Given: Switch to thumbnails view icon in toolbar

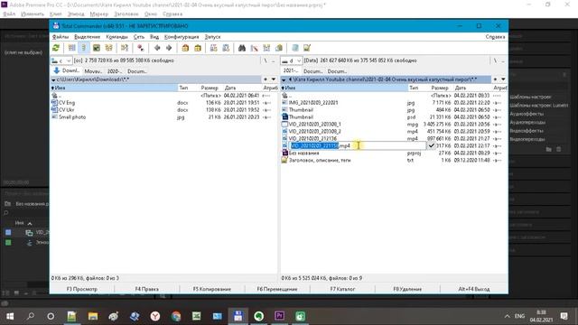Looking at the screenshot, I should [97, 48].
